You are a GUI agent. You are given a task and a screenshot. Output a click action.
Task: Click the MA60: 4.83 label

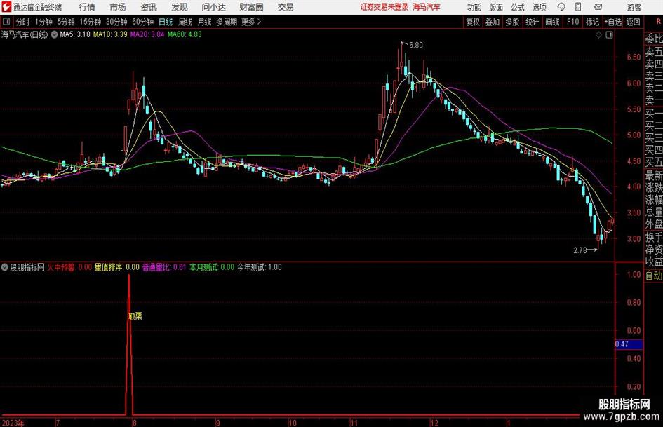tap(185, 34)
